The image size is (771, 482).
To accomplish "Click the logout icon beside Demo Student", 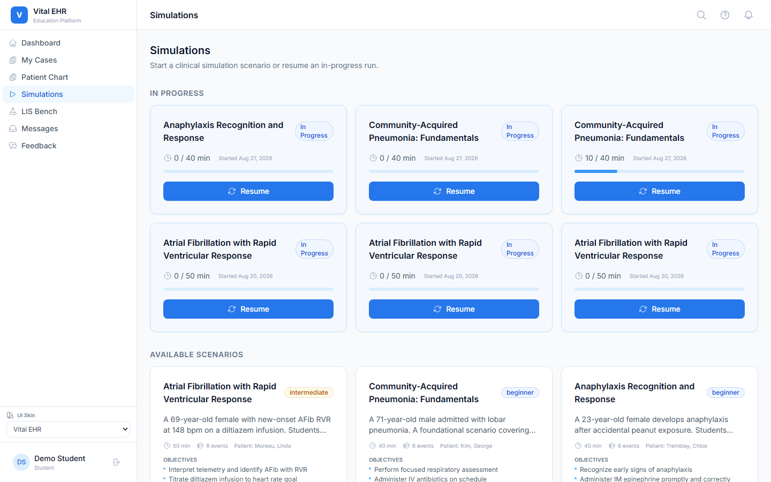I will [x=117, y=462].
